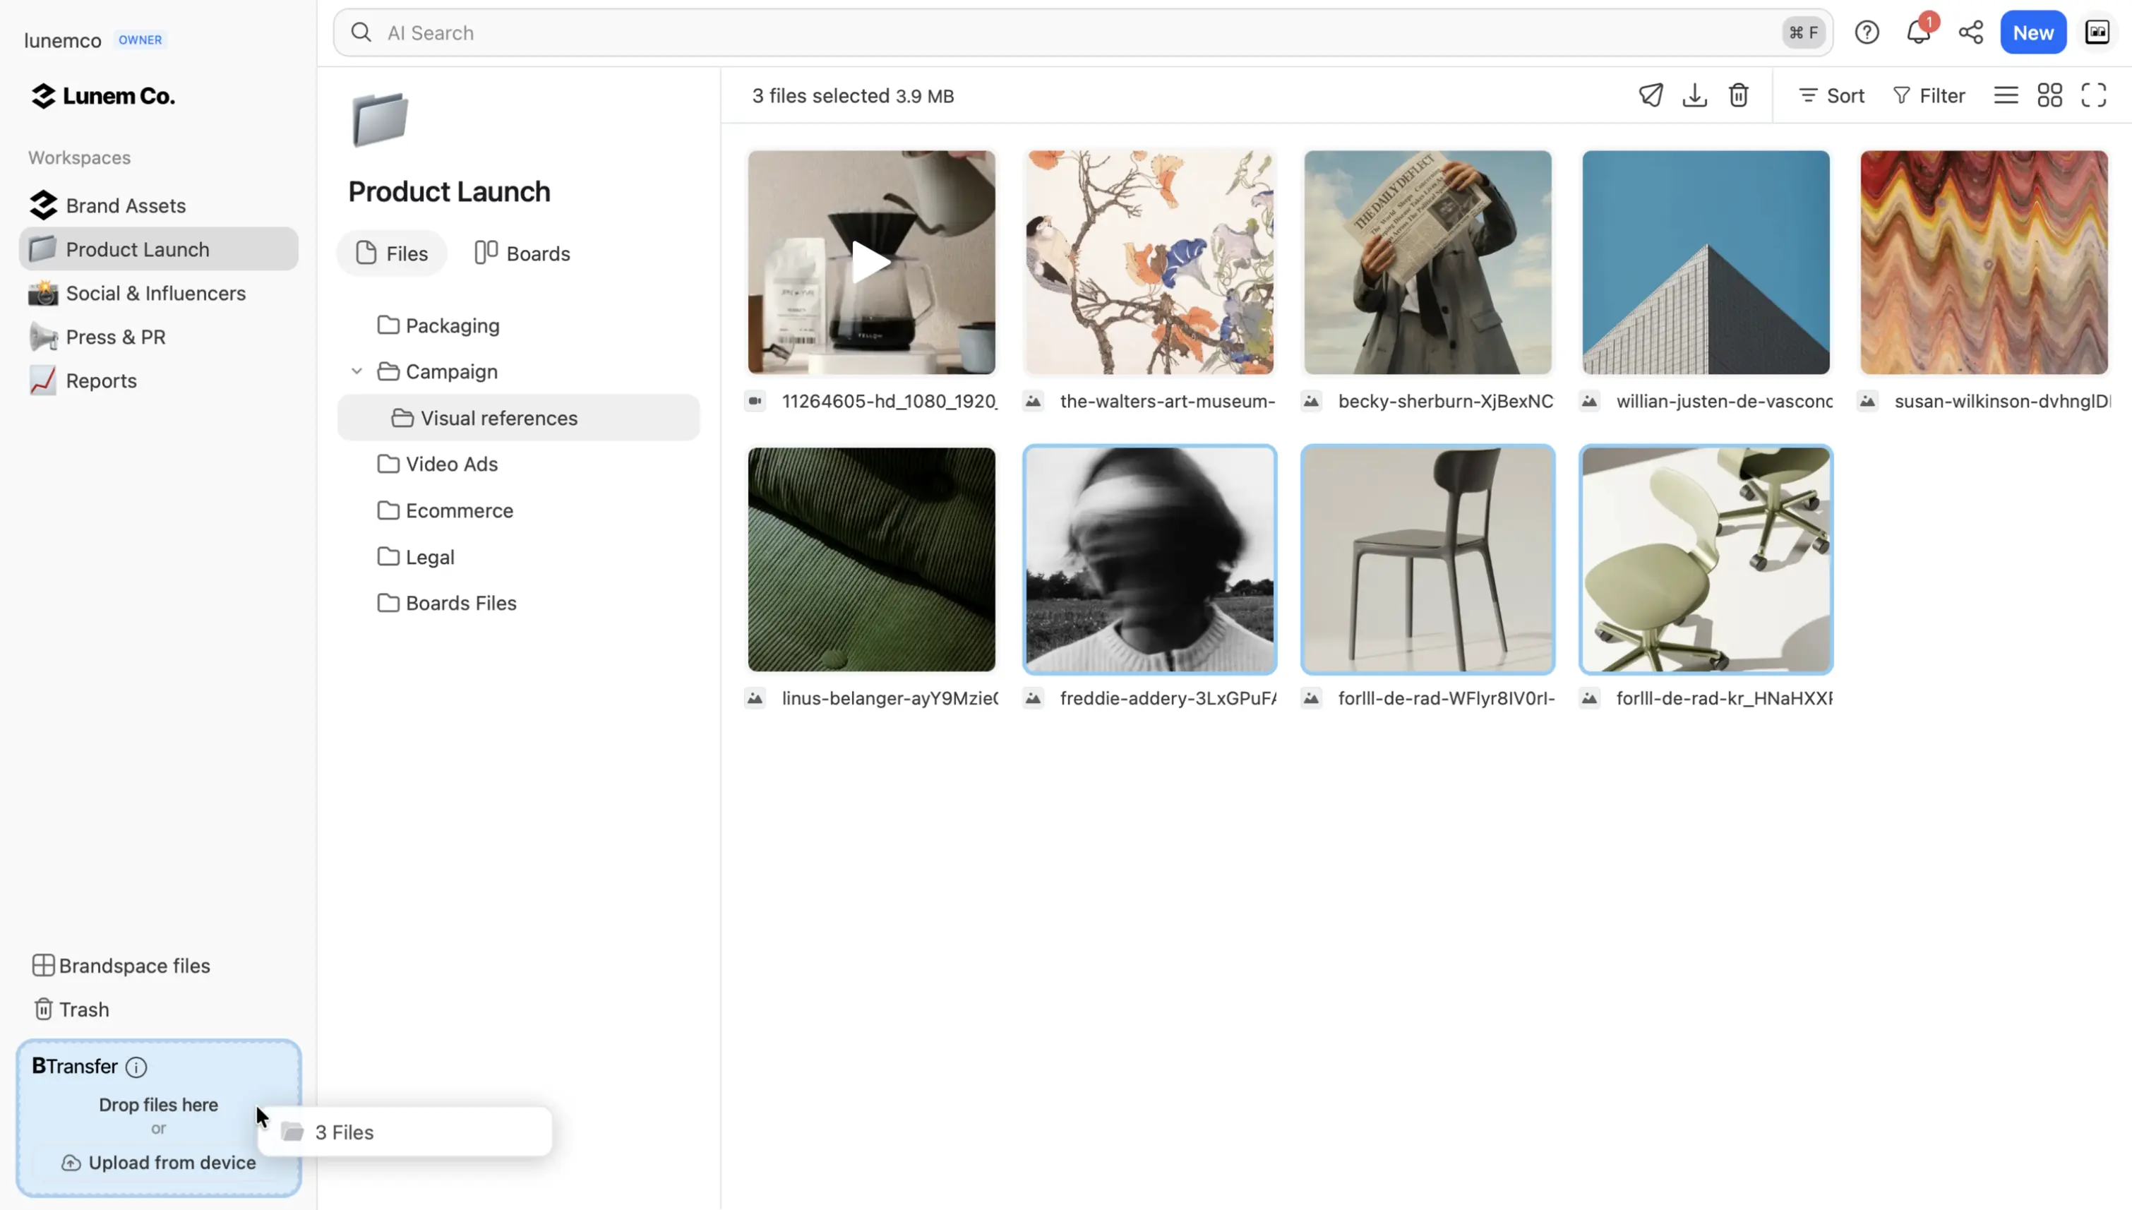The width and height of the screenshot is (2132, 1210).
Task: Download the selected files
Action: (x=1694, y=95)
